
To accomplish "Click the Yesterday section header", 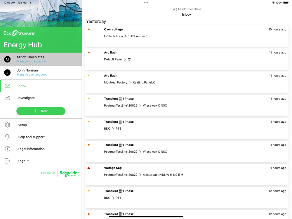I will [96, 21].
